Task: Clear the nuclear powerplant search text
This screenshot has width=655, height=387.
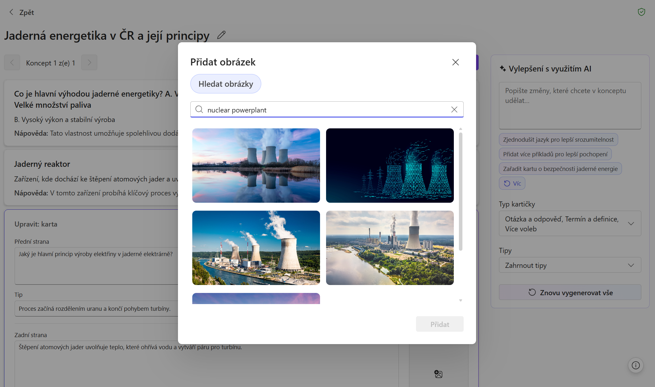Action: pyautogui.click(x=454, y=110)
